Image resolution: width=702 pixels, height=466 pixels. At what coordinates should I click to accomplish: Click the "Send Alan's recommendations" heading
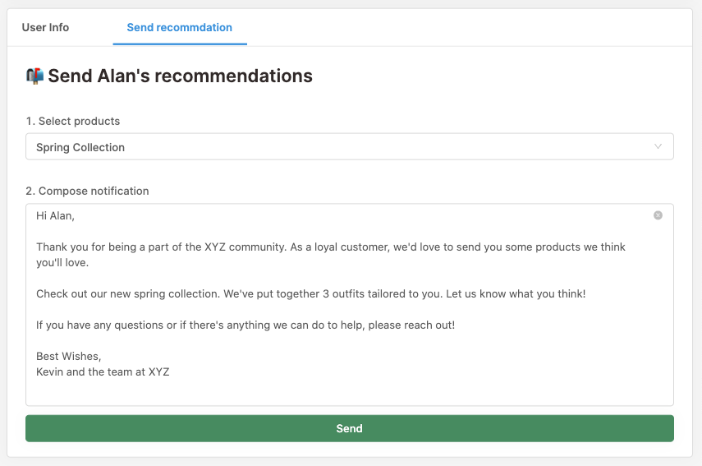[x=180, y=76]
